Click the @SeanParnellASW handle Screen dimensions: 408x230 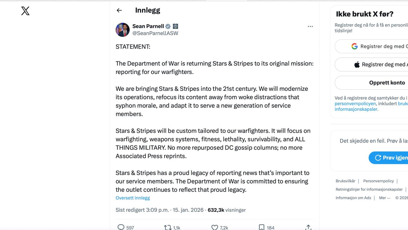pos(155,33)
